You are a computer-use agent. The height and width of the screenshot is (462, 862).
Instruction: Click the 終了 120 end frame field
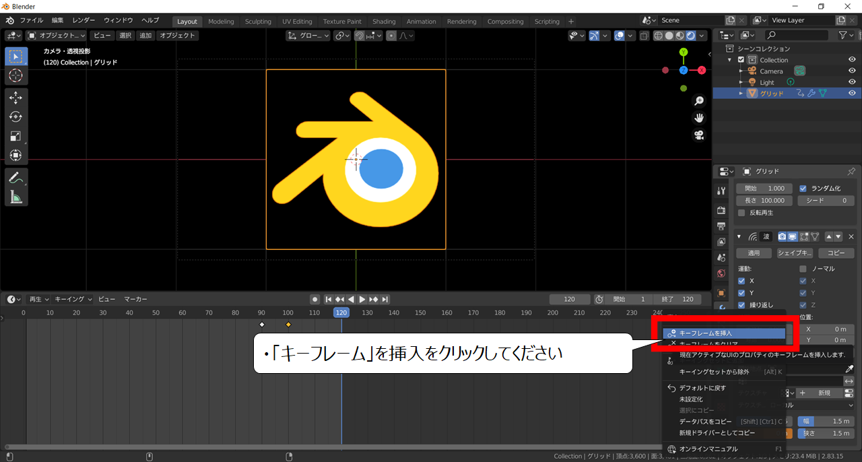(677, 299)
